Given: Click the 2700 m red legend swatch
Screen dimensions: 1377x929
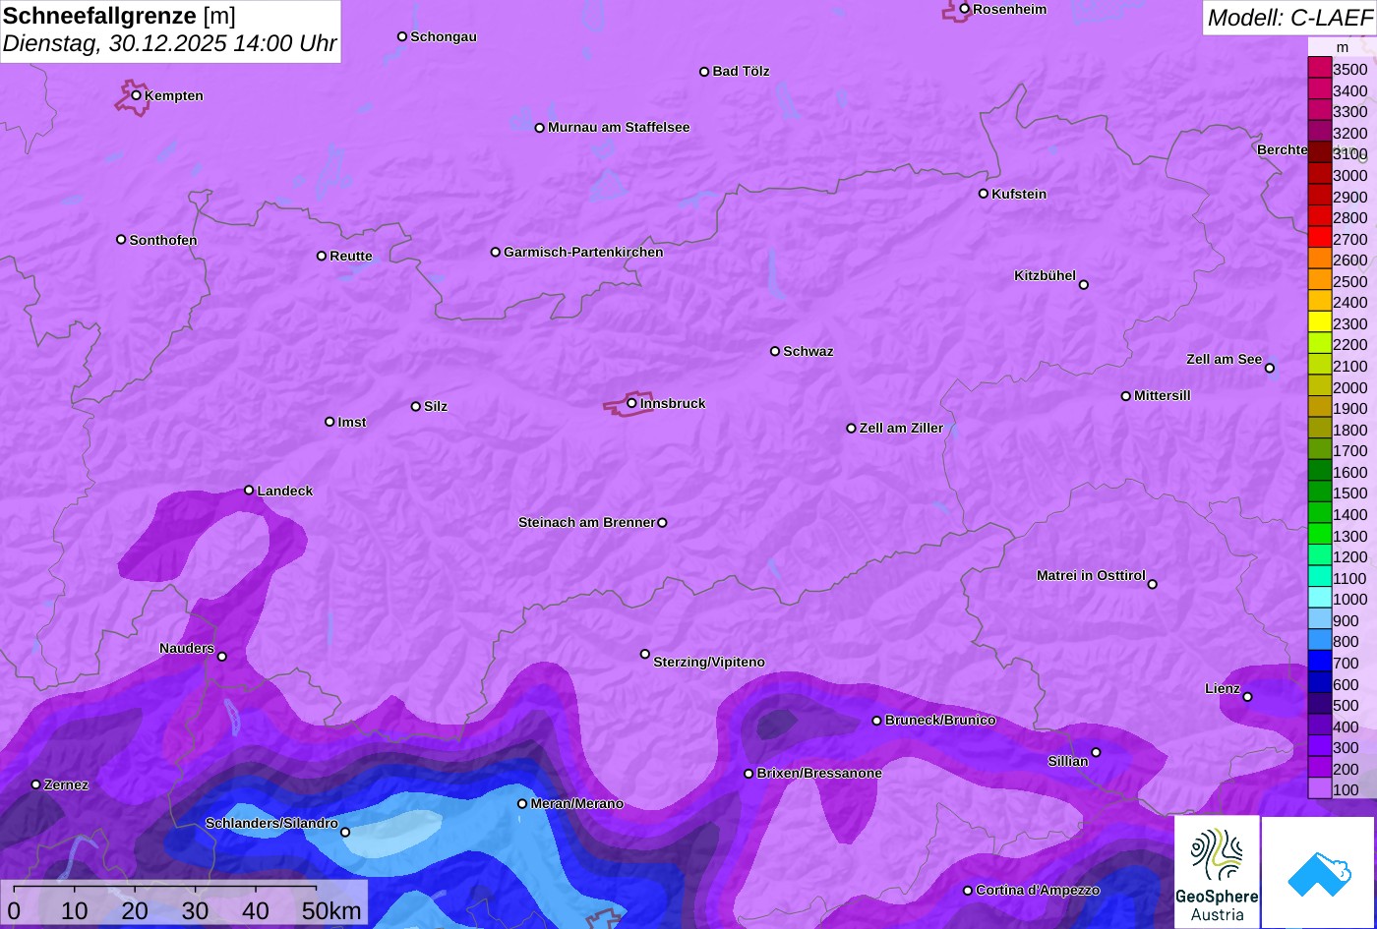Looking at the screenshot, I should 1319,239.
